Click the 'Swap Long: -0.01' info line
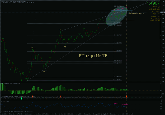This screenshot has height=115, width=165. pos(154,8)
